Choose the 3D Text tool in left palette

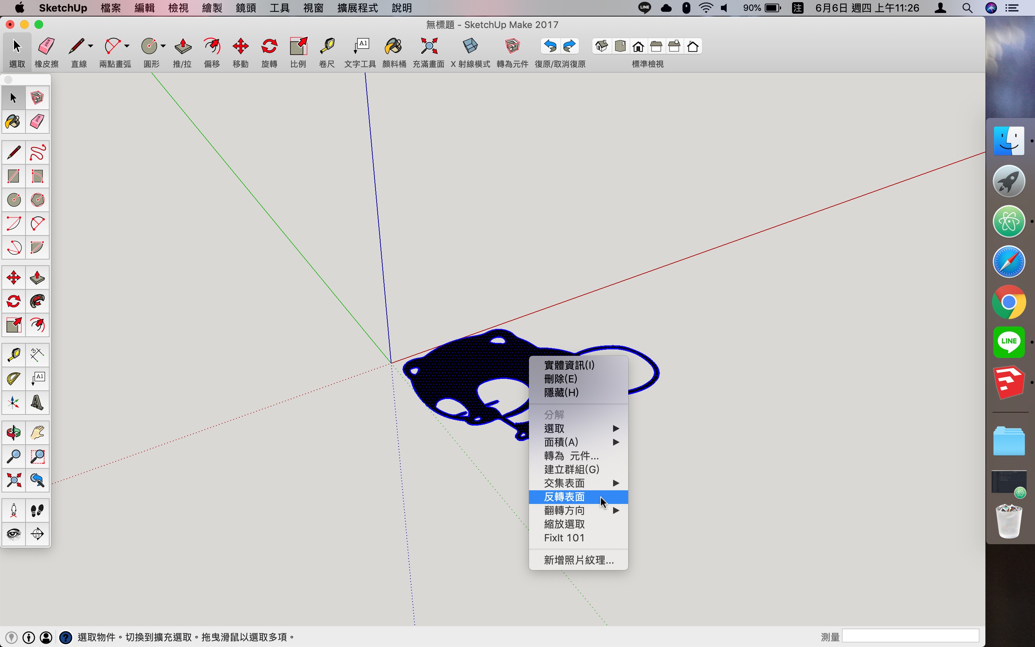click(37, 403)
